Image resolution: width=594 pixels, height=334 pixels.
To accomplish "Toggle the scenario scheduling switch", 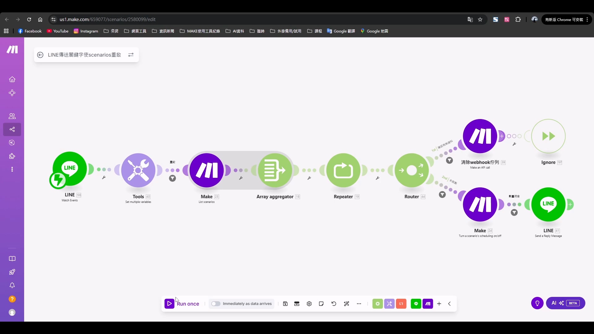I will (x=216, y=304).
